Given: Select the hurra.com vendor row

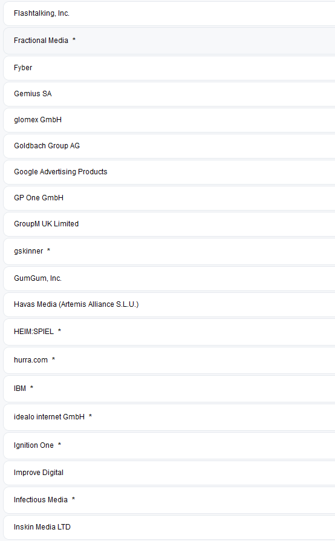Looking at the screenshot, I should click(x=169, y=360).
